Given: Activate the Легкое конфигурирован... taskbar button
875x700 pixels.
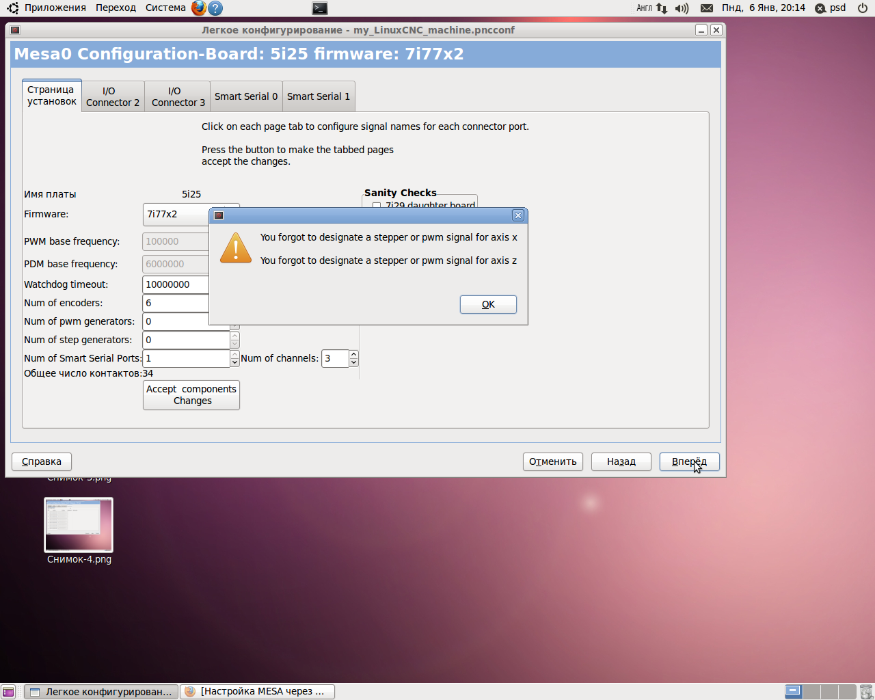Looking at the screenshot, I should [101, 692].
